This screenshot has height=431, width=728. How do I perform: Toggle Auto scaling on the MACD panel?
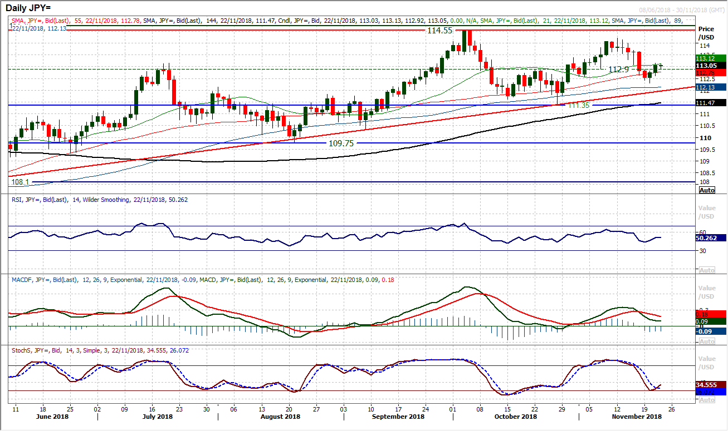[707, 341]
